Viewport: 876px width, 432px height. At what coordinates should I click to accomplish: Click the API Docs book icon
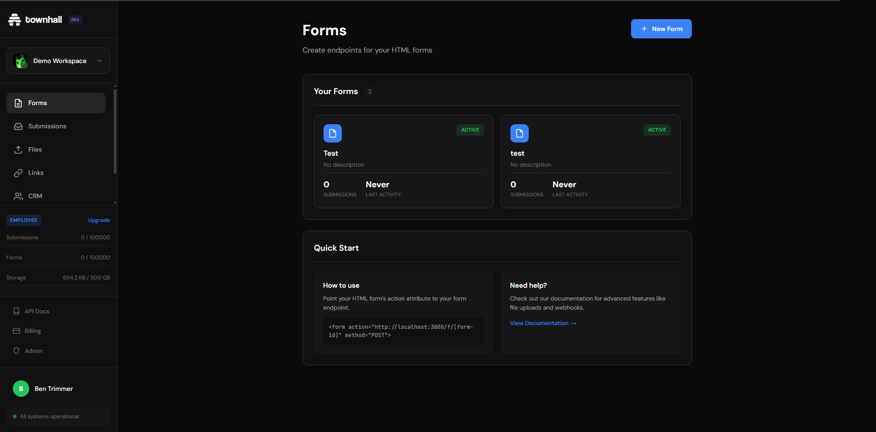pos(16,311)
